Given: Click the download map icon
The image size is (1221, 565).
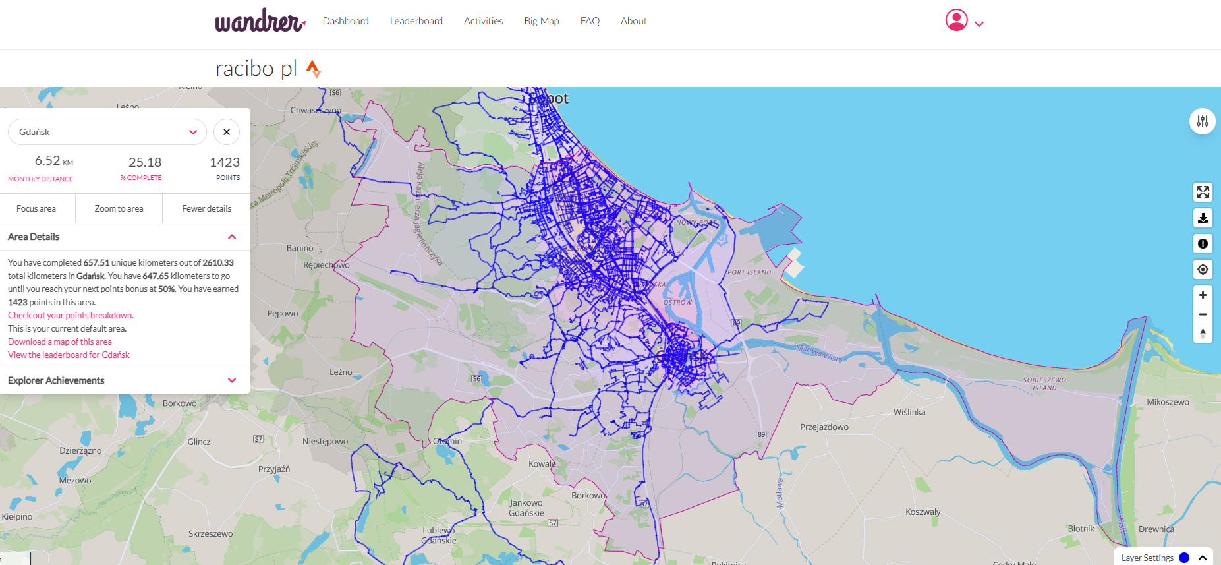Looking at the screenshot, I should (x=1203, y=218).
